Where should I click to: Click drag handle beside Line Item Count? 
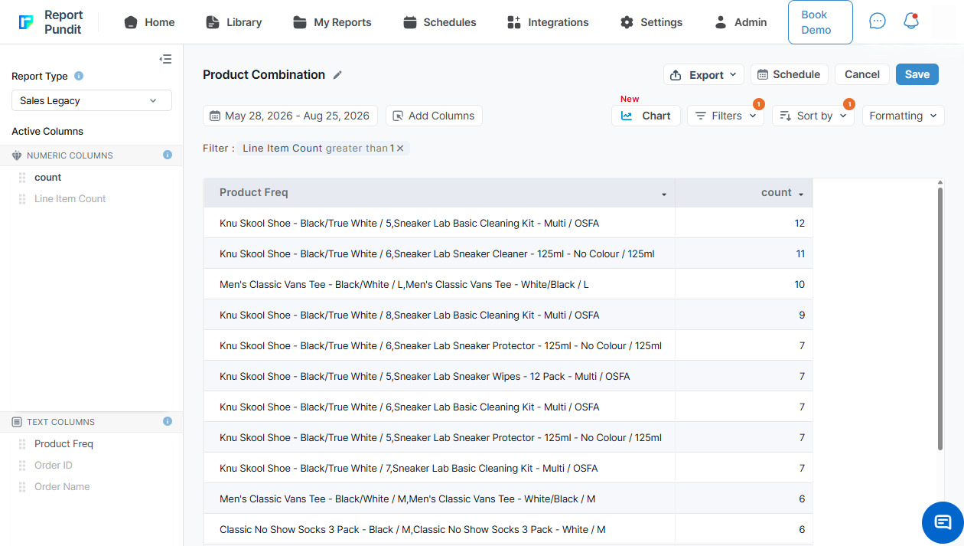22,199
